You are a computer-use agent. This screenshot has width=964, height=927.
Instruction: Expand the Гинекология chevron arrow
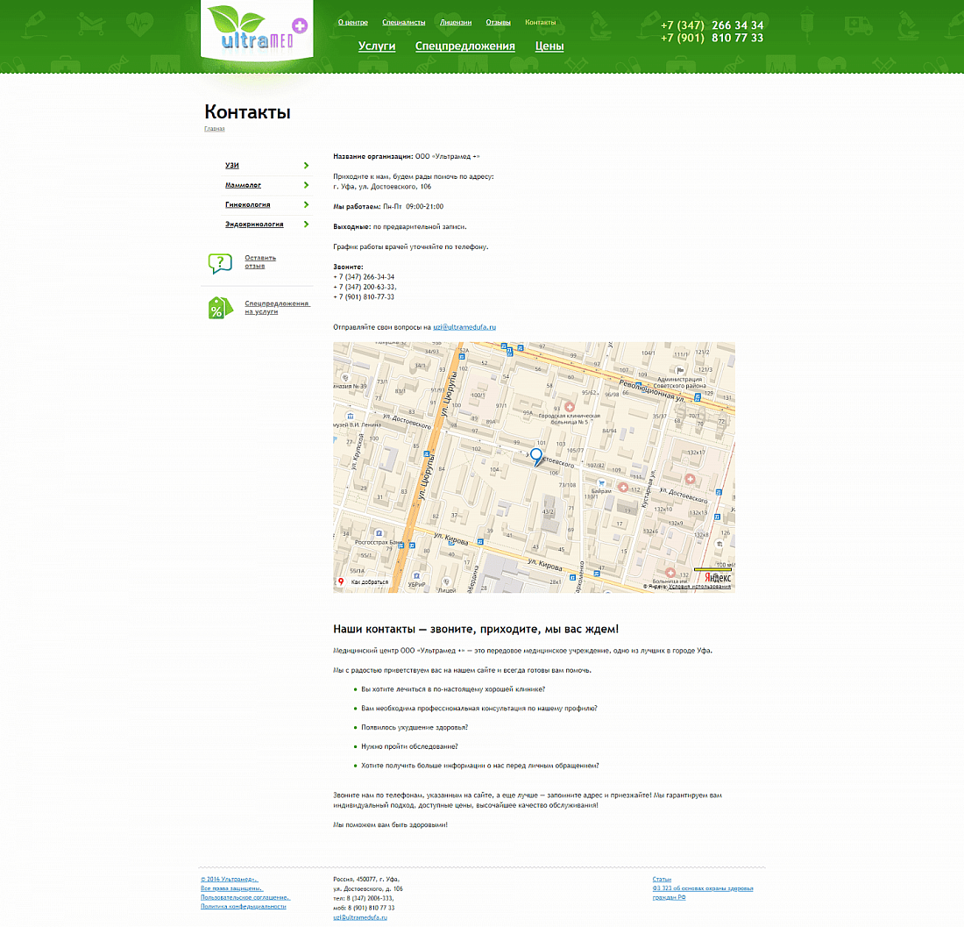point(306,205)
